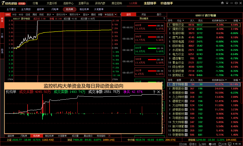
Task: Open the 反馈 feedback icon in status bar
Action: tap(220, 144)
